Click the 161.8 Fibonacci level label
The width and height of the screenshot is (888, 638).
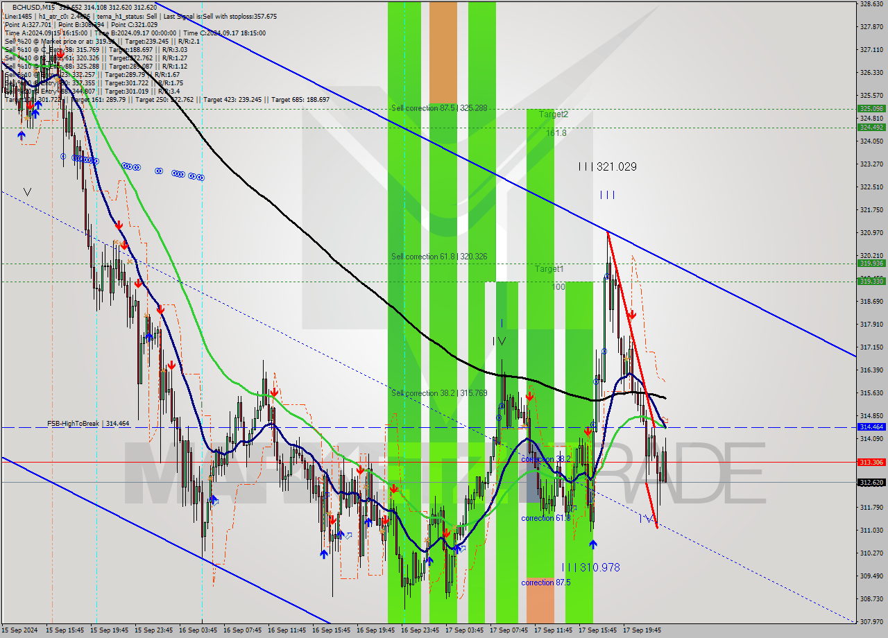pos(556,132)
